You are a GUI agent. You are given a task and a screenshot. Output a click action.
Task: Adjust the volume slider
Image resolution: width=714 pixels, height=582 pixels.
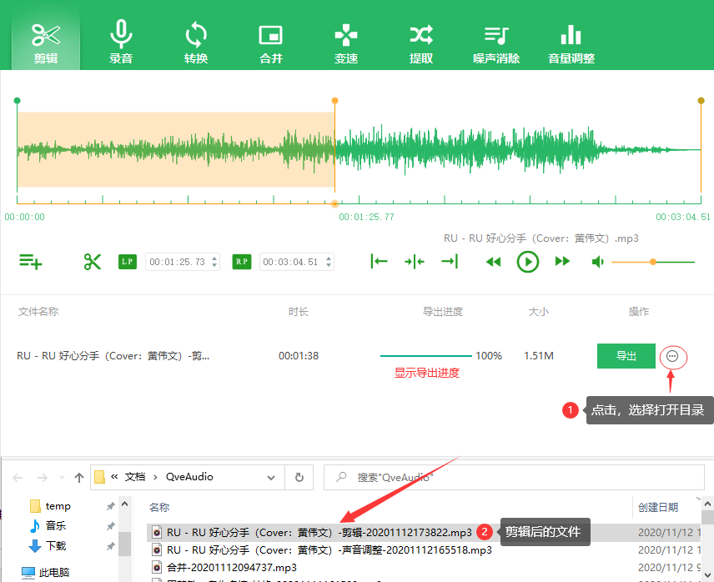click(653, 262)
